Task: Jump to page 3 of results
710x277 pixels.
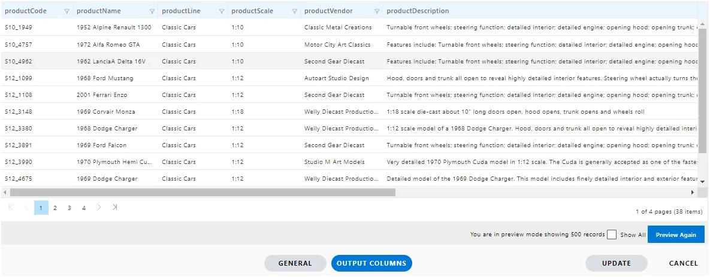Action: pyautogui.click(x=70, y=208)
